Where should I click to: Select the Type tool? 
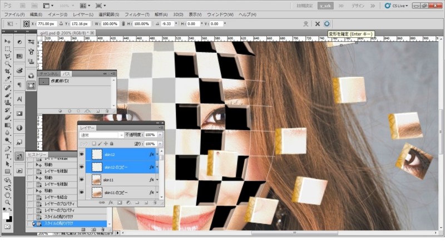pos(7,156)
